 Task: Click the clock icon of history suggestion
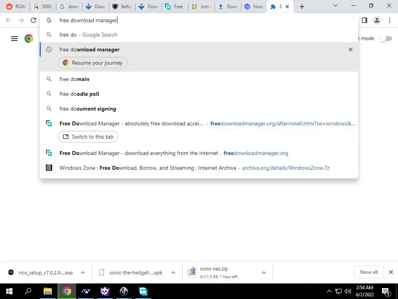49,49
